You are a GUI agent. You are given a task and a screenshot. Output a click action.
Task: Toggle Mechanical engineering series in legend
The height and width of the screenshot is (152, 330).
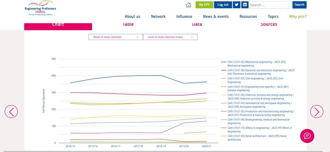tap(253, 64)
